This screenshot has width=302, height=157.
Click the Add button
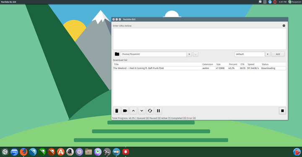[278, 54]
